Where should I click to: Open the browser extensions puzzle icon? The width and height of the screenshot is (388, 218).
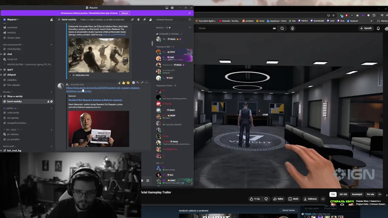click(374, 15)
